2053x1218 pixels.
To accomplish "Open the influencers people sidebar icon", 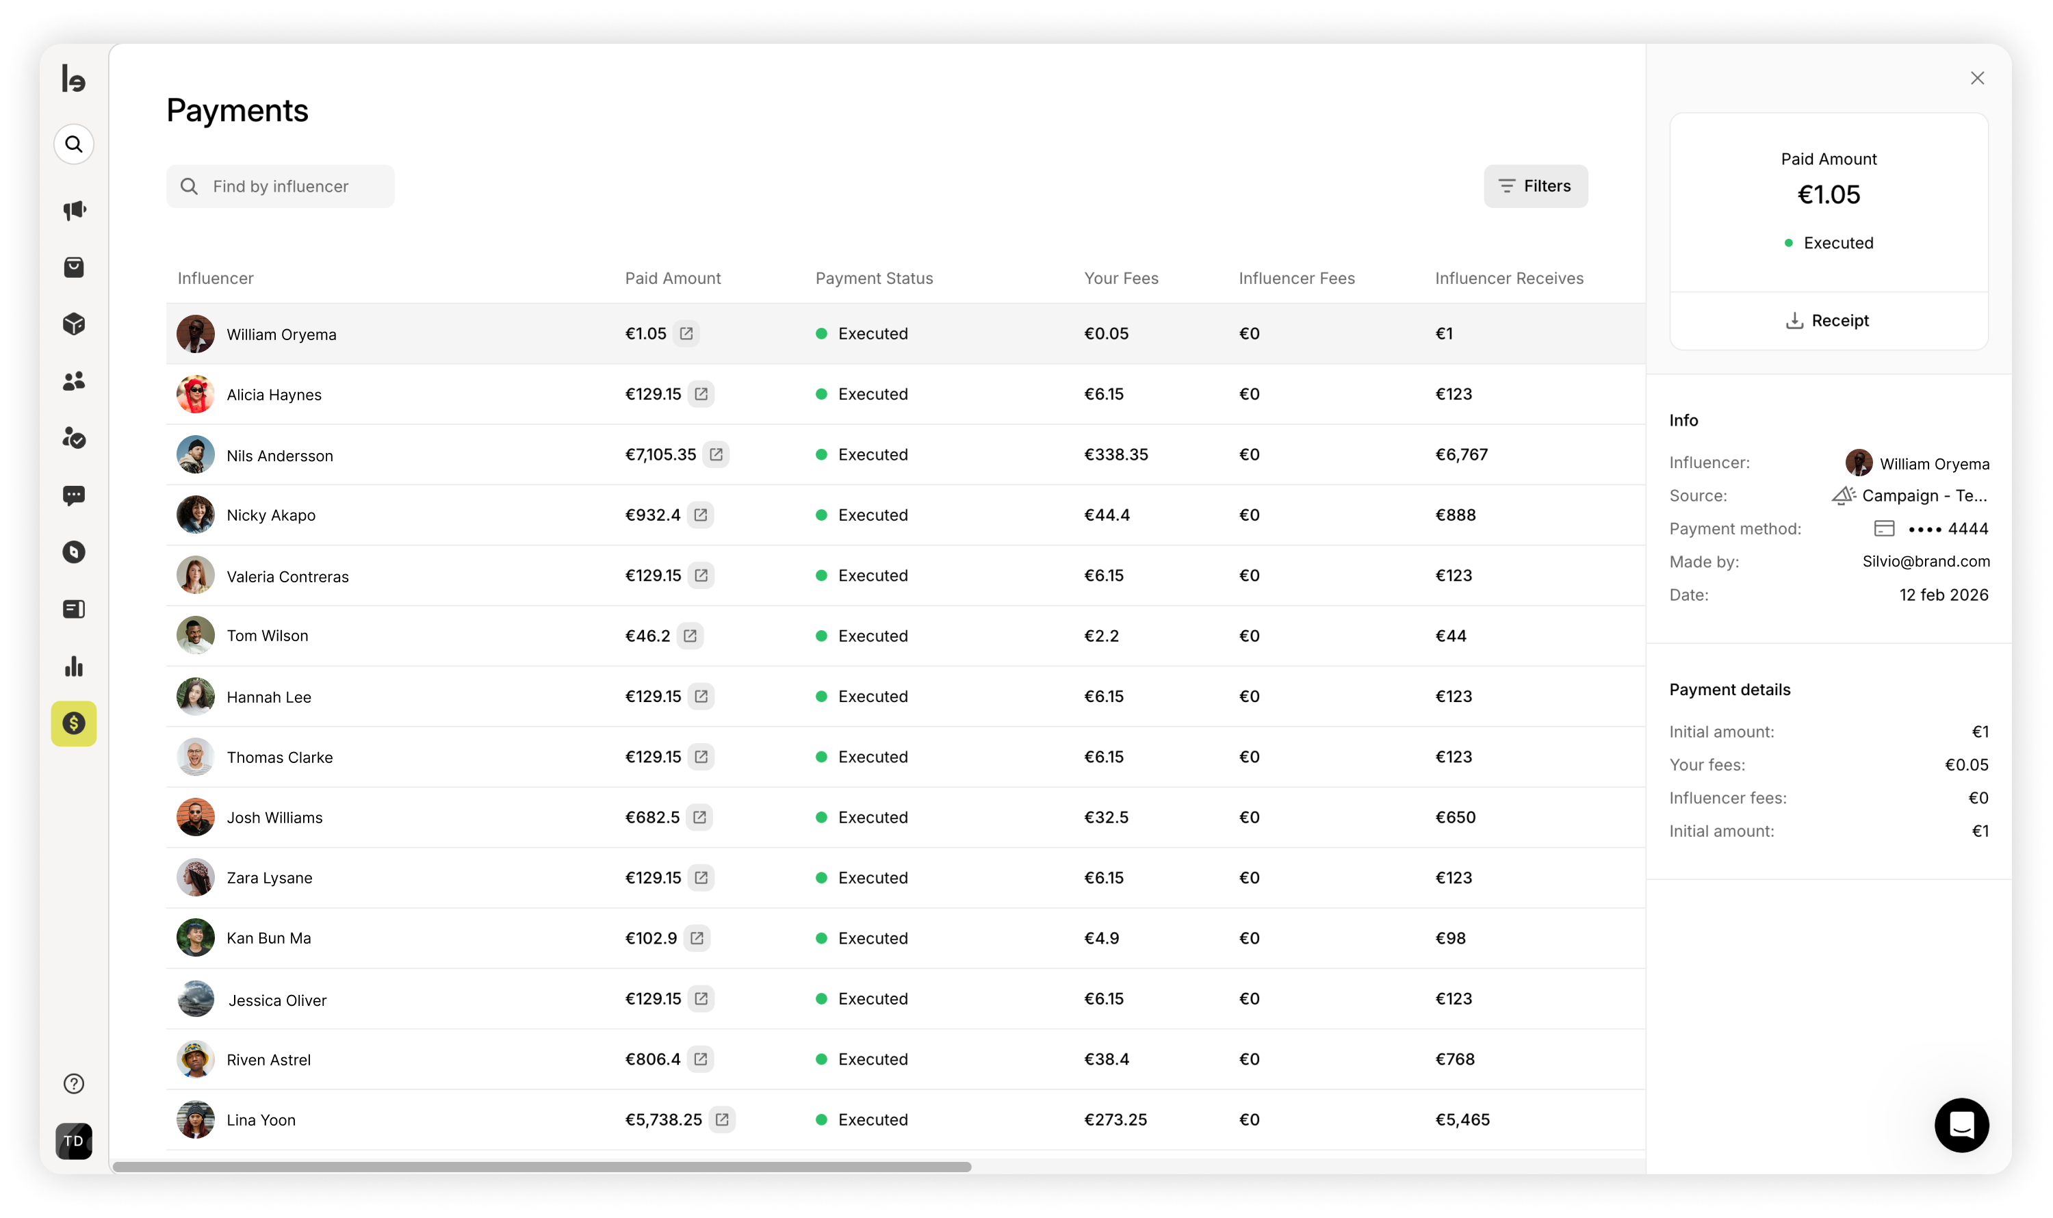I will (74, 381).
